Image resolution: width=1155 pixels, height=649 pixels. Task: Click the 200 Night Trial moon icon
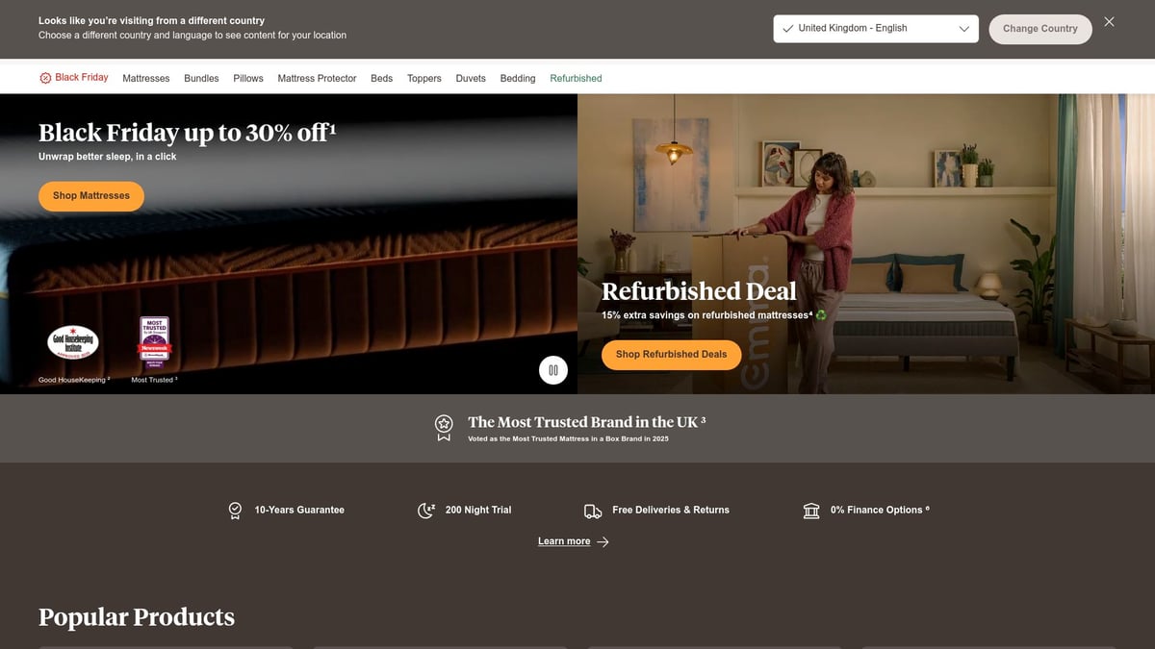pos(425,511)
